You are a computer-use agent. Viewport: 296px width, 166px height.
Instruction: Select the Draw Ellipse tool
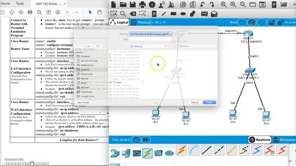pyautogui.click(x=183, y=13)
